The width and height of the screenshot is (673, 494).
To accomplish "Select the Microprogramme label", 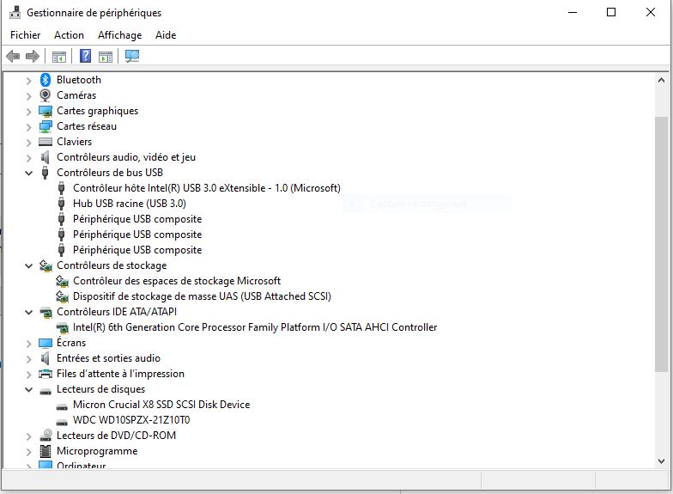I will coord(97,451).
